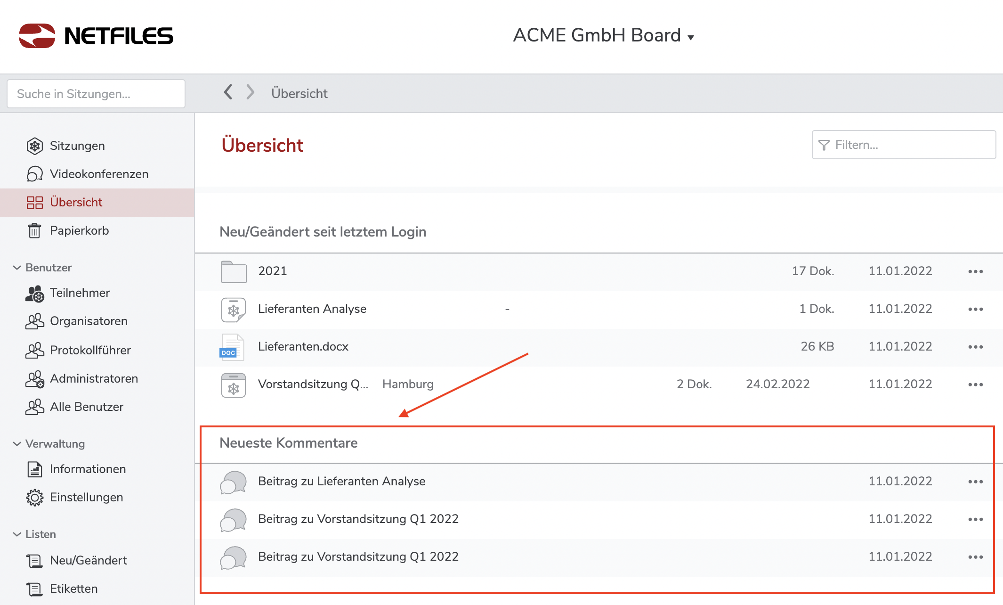
Task: Click comment bubble icon for Lieferanten Analyse
Action: coord(234,482)
